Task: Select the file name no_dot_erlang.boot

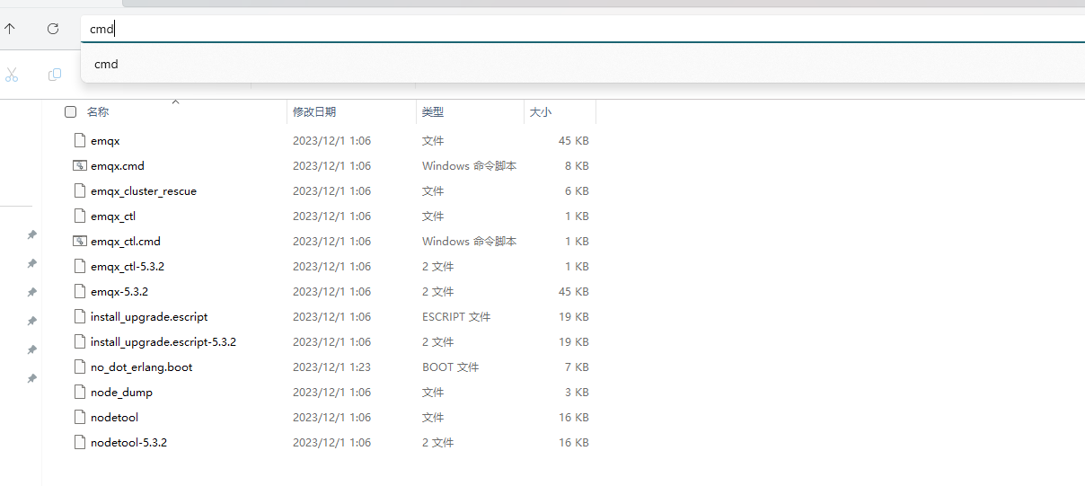Action: [x=142, y=367]
